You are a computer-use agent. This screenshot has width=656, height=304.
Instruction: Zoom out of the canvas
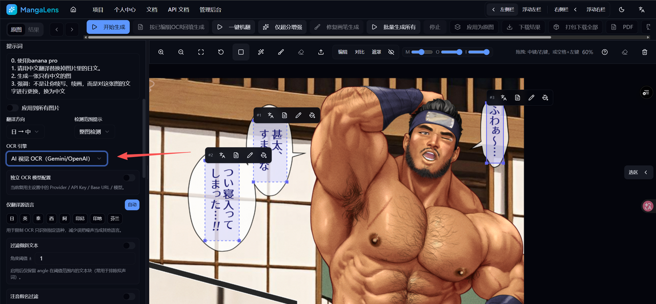181,52
